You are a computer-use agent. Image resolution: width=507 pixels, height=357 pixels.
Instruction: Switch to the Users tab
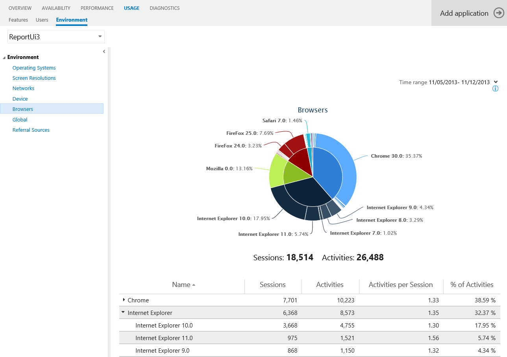[42, 20]
